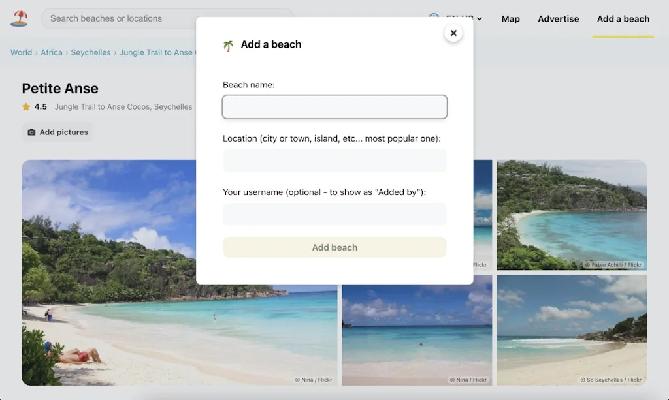This screenshot has height=400, width=669.
Task: Select the Add a beach nav item
Action: pyautogui.click(x=623, y=19)
